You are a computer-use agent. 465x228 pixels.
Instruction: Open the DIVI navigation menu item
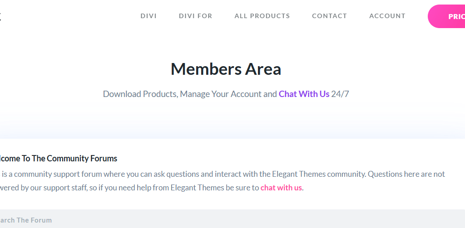148,16
